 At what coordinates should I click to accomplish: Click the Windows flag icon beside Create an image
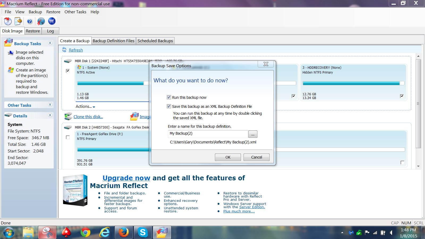(x=11, y=70)
